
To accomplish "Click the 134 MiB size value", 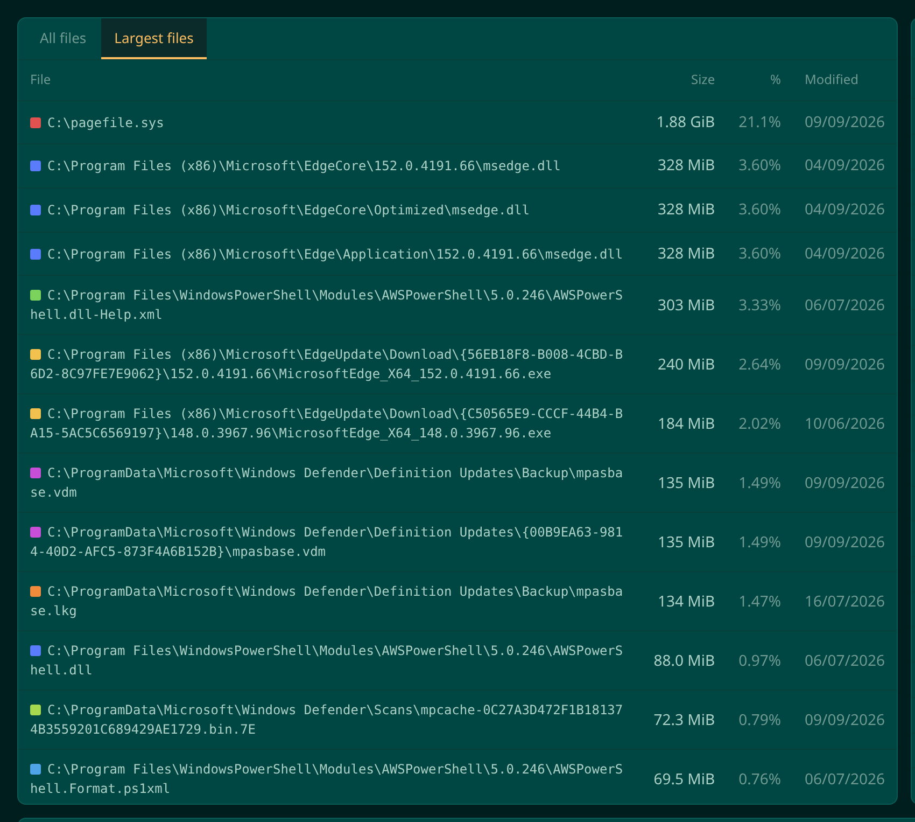I will [686, 602].
